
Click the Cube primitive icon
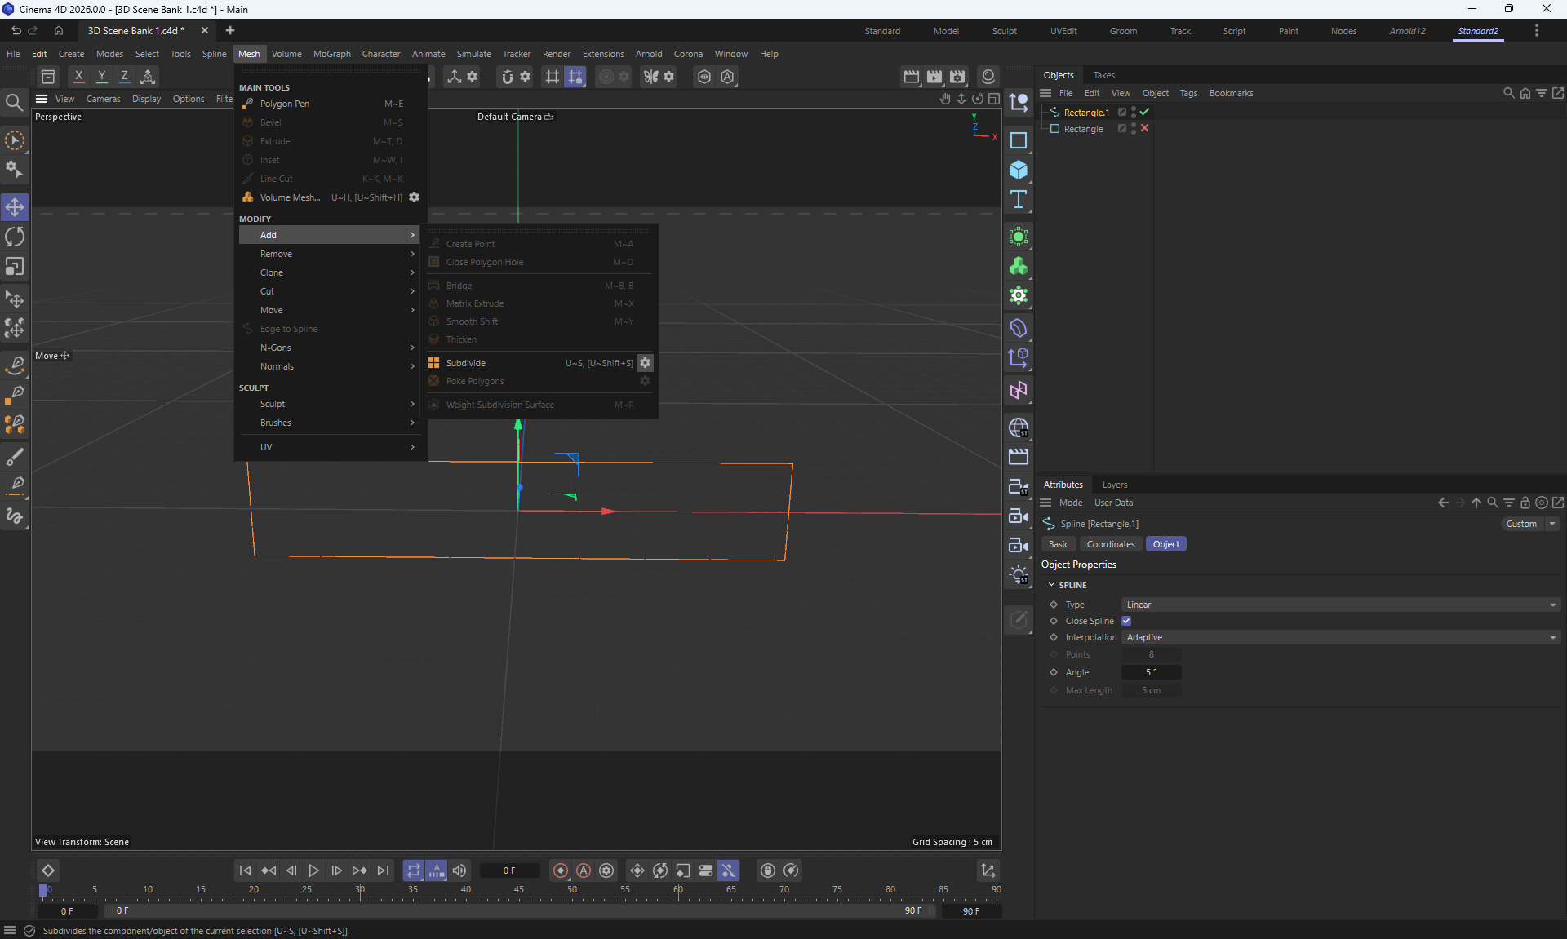[1018, 170]
